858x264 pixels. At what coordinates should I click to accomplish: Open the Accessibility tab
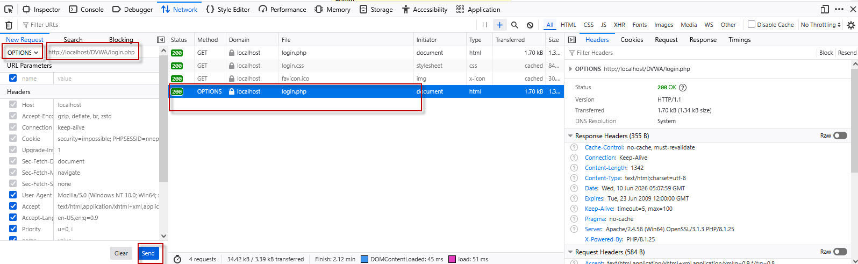(425, 9)
